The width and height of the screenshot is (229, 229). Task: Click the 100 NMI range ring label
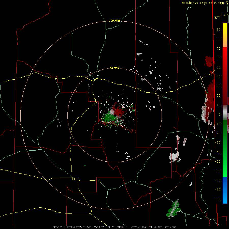(114, 21)
